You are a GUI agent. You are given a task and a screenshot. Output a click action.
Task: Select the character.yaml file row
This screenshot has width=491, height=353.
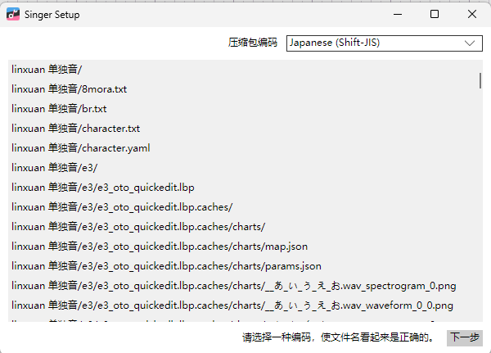coord(245,148)
